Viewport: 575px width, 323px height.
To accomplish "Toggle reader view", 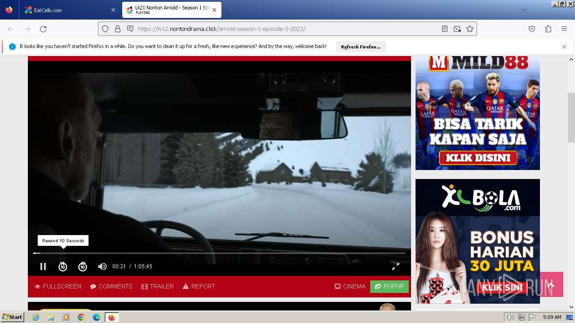I will click(445, 29).
